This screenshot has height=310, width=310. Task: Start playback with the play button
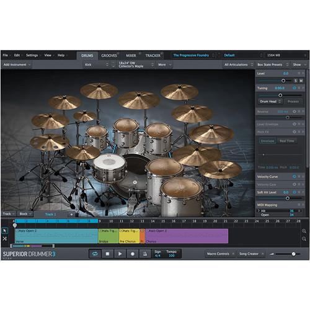tap(120, 254)
